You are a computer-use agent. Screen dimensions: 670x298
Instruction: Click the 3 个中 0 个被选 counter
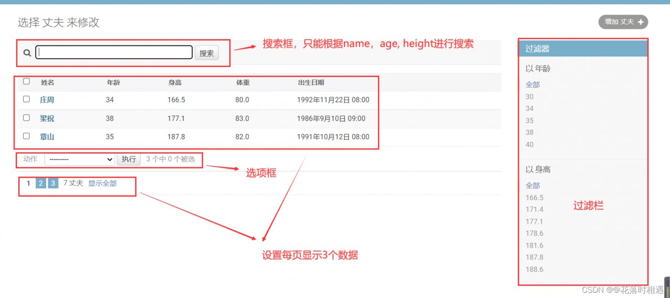pos(171,159)
